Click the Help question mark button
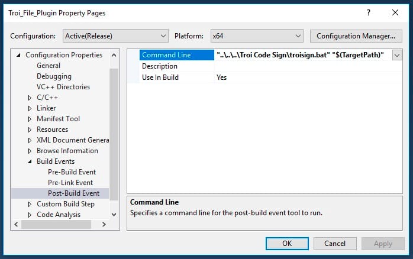 pos(370,12)
